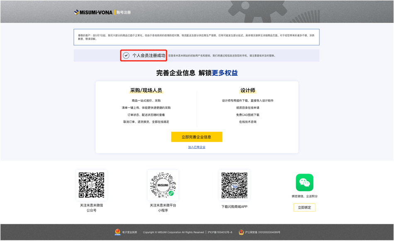Viewport: 394px width, 241px height.
Task: Click the customer notice banner text
Action: 196,37
